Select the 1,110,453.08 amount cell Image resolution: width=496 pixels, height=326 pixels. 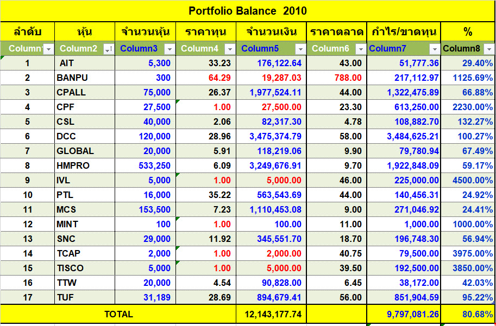[x=271, y=209]
